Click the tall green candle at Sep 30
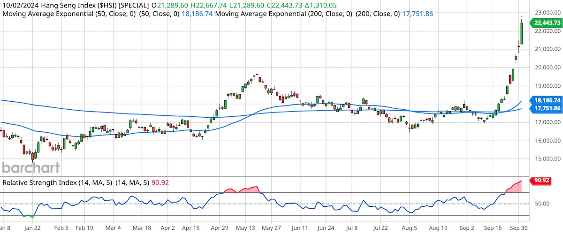The height and width of the screenshot is (234, 563). coord(522,33)
